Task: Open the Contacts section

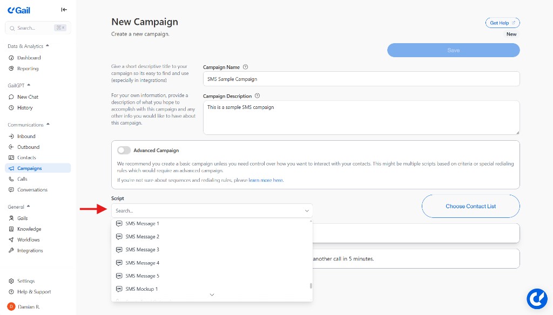Action: tap(26, 157)
